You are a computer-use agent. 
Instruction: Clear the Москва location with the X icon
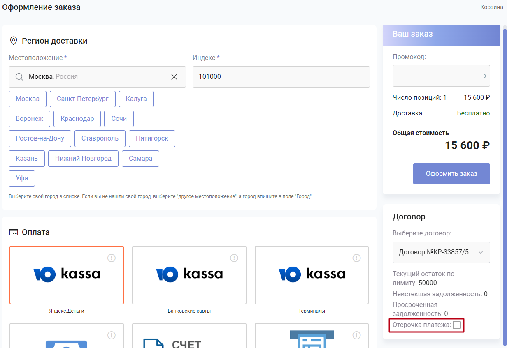pos(174,77)
